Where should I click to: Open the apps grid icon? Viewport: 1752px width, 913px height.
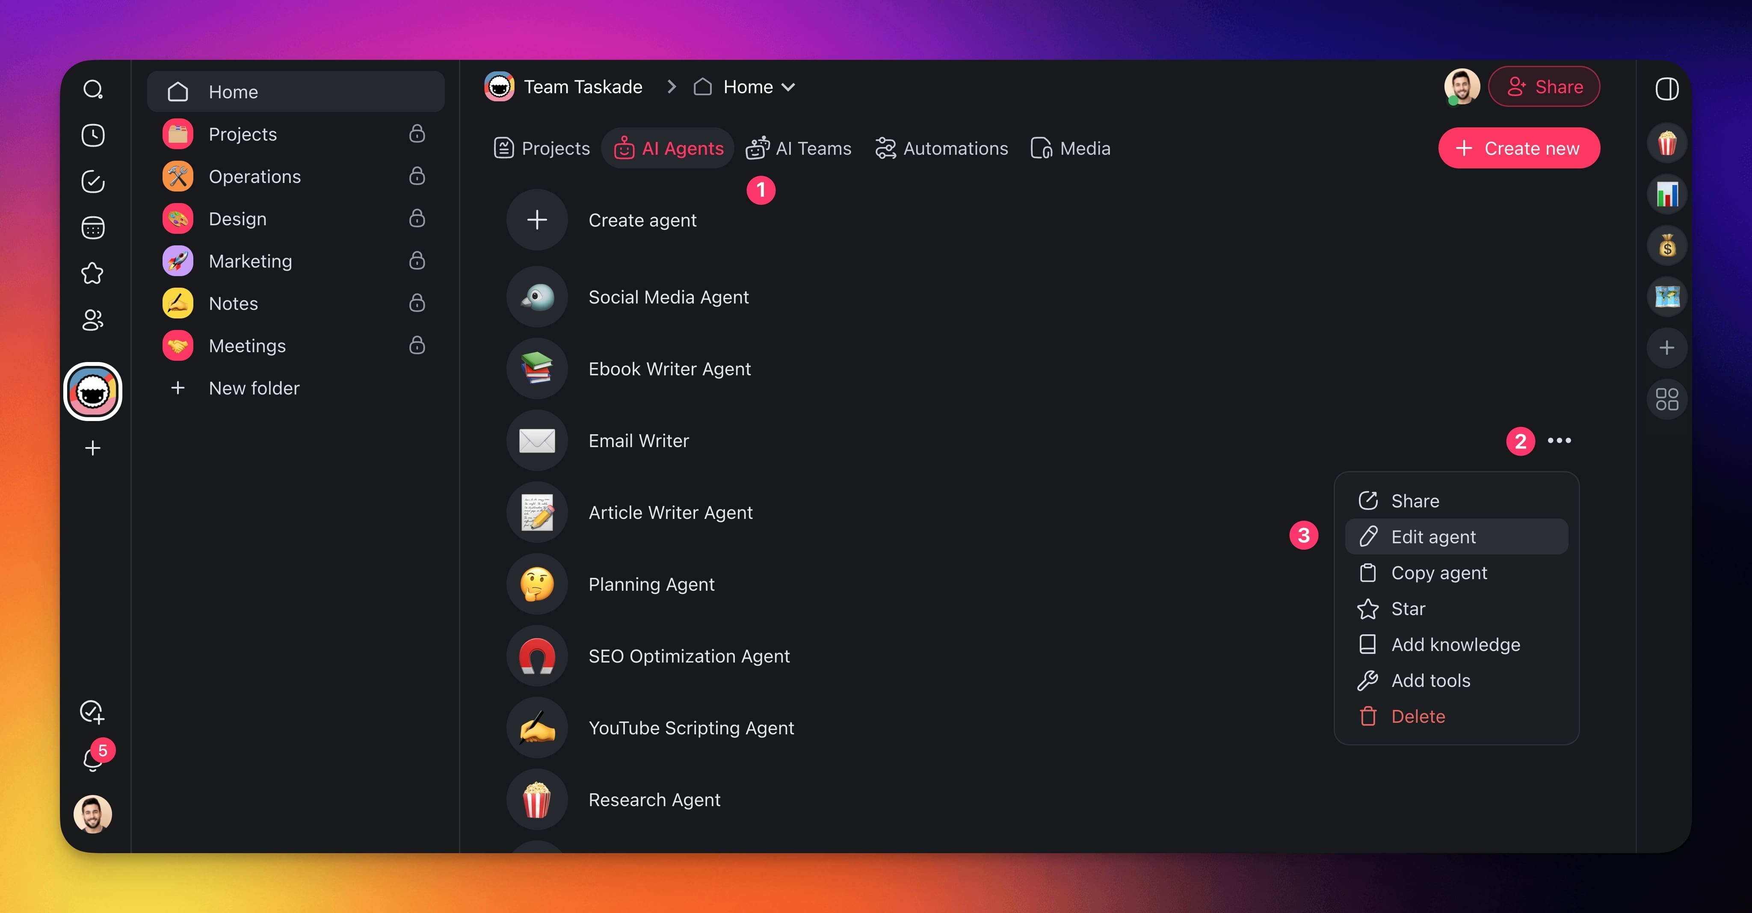pos(1666,399)
